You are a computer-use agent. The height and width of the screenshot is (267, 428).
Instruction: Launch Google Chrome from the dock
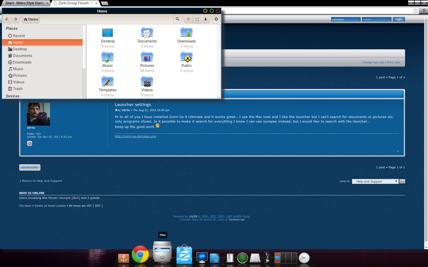coord(140,255)
